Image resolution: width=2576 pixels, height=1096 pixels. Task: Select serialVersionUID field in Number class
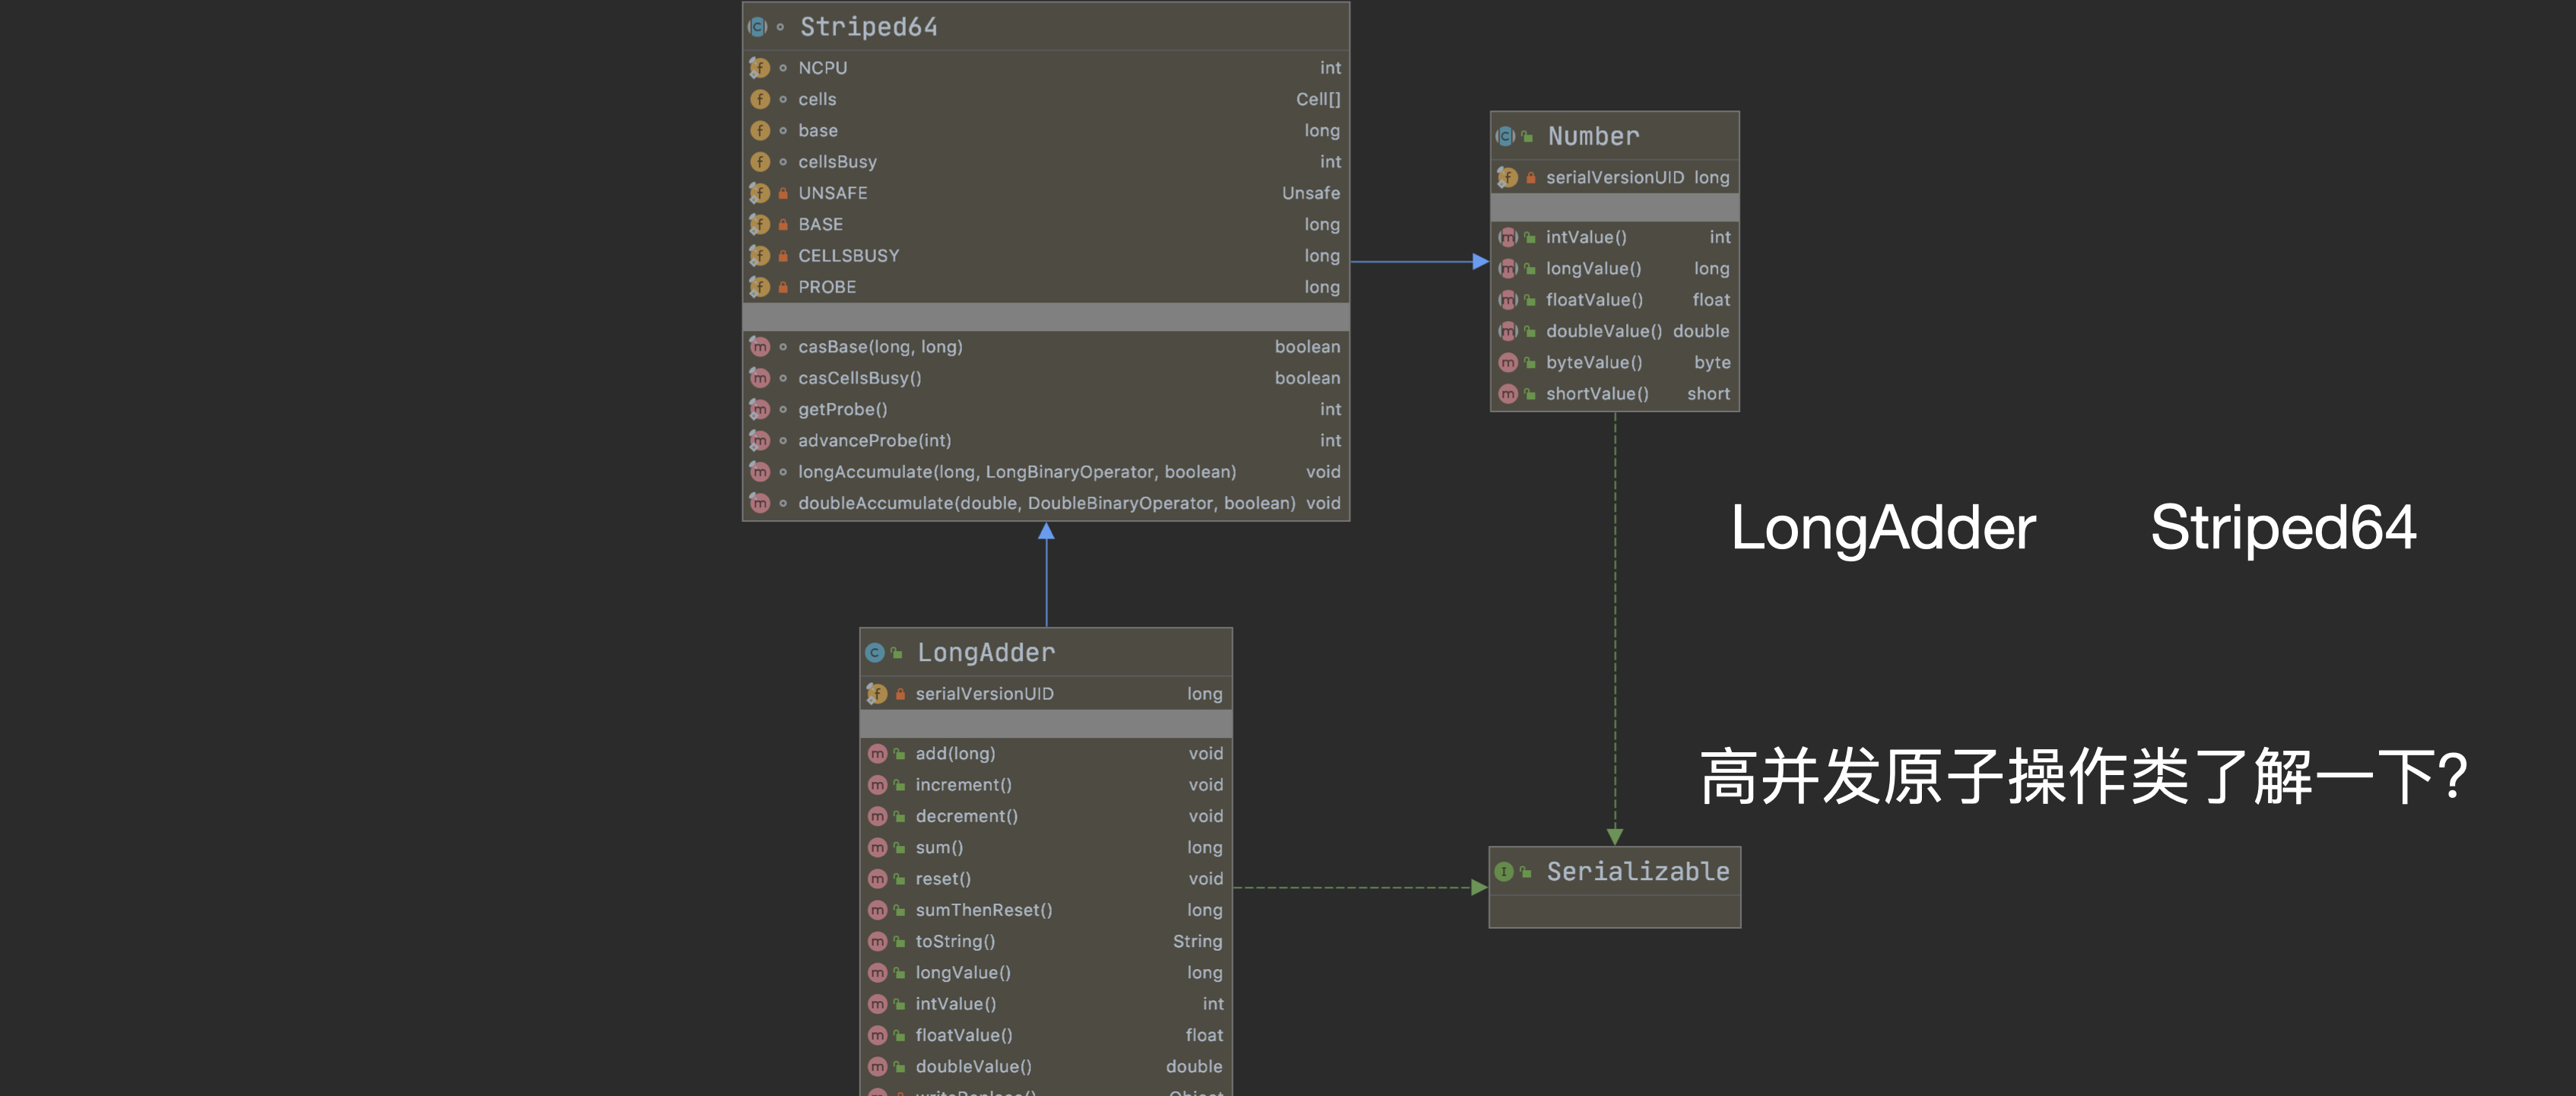click(1614, 177)
